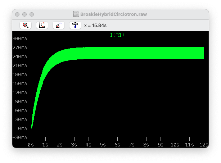This screenshot has width=221, height=163.
Task: Click the 150mA y-axis label
Action: coord(20,83)
